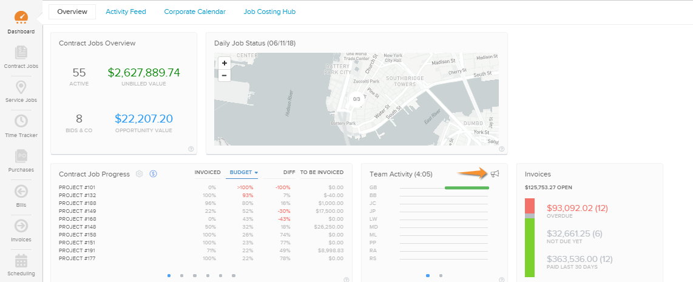The height and width of the screenshot is (282, 693).
Task: Open Contract Job Progress gear settings
Action: click(x=140, y=174)
